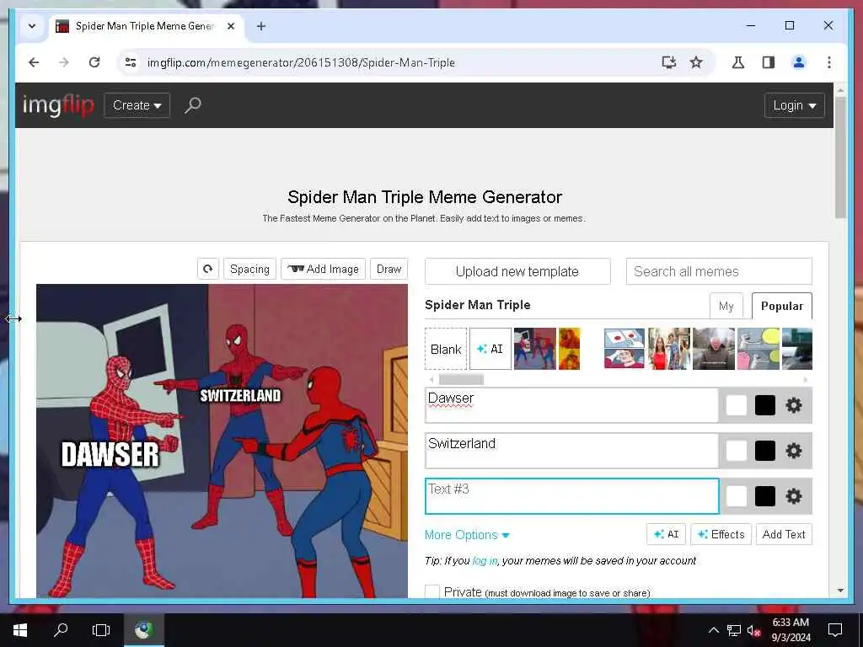This screenshot has width=863, height=647.
Task: Pick black outline color for Dawser text
Action: pyautogui.click(x=765, y=405)
